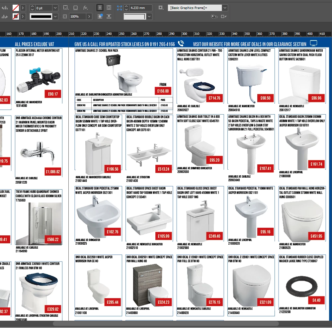This screenshot has width=332, height=332.
Task: Click the monitor icon in the blue header
Action: click(x=313, y=43)
